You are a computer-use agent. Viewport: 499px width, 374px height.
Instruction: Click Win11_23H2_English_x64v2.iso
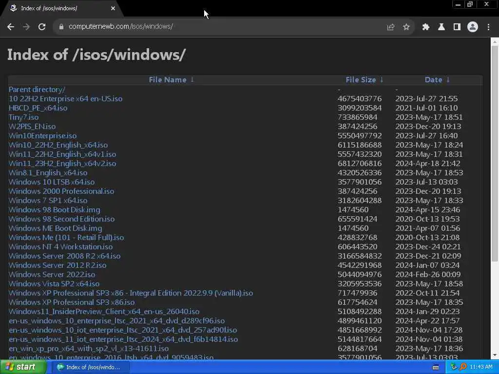(62, 163)
